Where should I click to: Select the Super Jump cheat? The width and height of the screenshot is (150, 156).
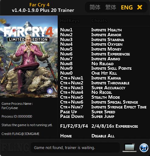coord(103,116)
